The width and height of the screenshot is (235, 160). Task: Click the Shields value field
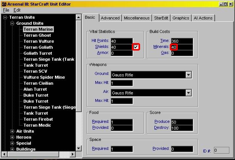(x=122, y=47)
